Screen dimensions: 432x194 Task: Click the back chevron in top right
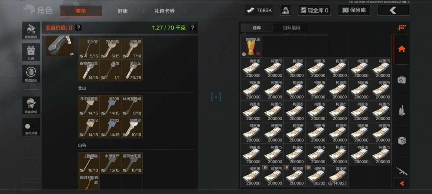click(393, 10)
